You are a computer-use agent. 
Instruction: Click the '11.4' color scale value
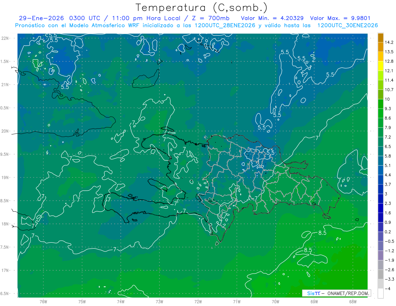[x=389, y=80]
